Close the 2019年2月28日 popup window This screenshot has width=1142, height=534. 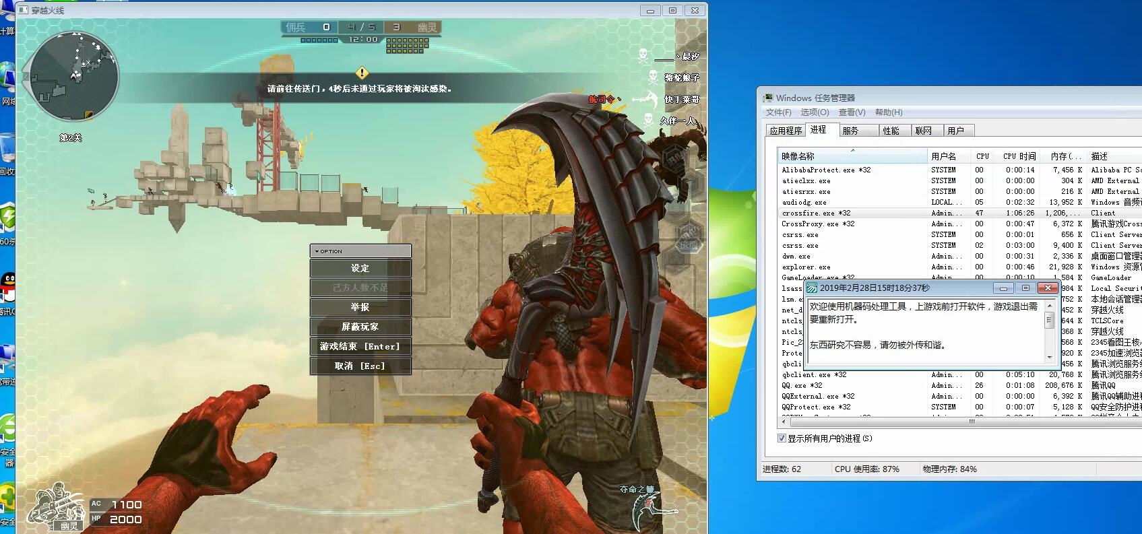pos(1048,288)
